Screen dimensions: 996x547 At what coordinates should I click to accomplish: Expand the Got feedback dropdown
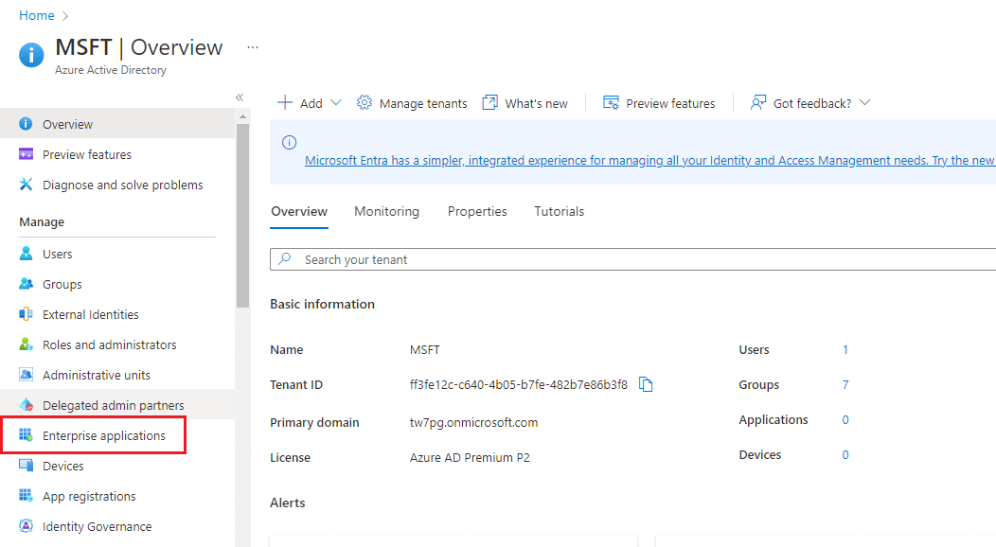[x=810, y=103]
